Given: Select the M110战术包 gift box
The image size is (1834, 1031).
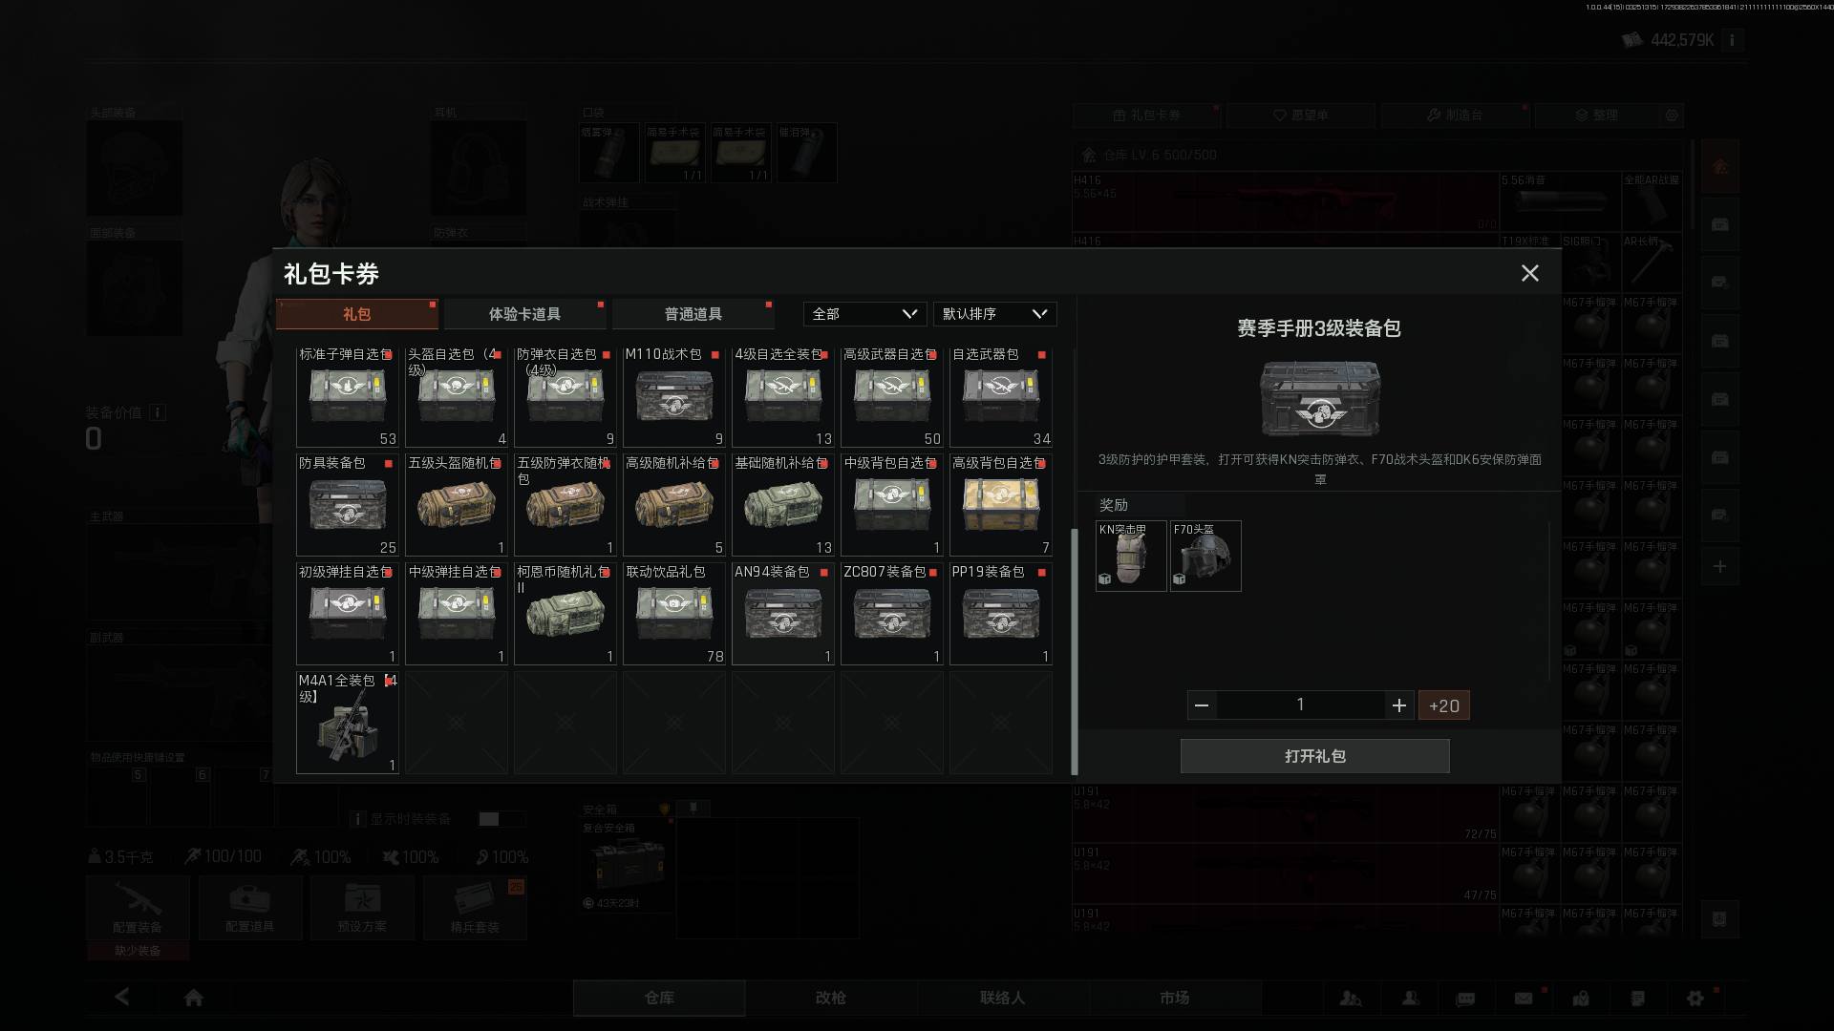Looking at the screenshot, I should (673, 396).
